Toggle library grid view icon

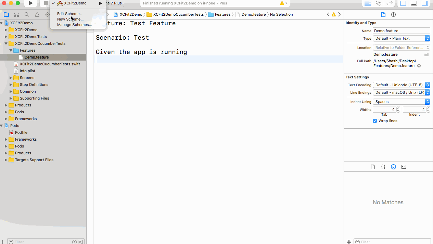349,242
